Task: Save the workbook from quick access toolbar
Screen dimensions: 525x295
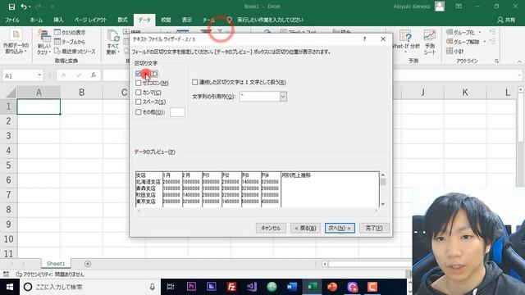Action: [x=11, y=7]
